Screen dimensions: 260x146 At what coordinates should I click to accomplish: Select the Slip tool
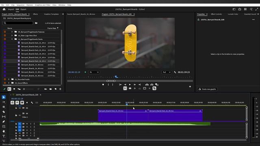[x=4, y=117]
